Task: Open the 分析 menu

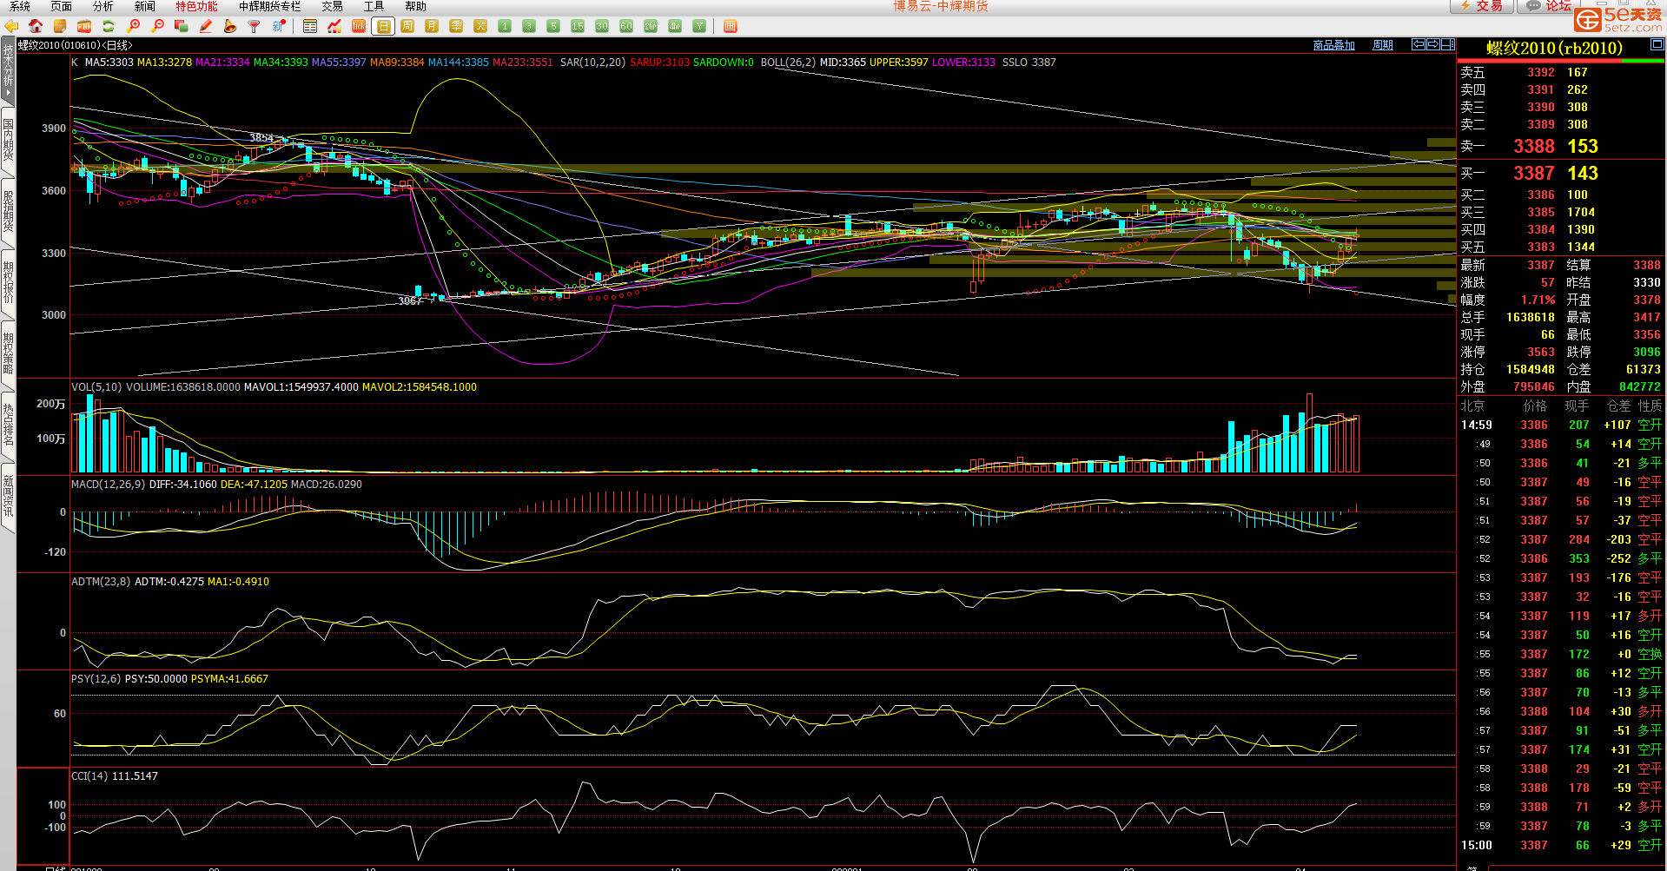Action: click(x=103, y=6)
